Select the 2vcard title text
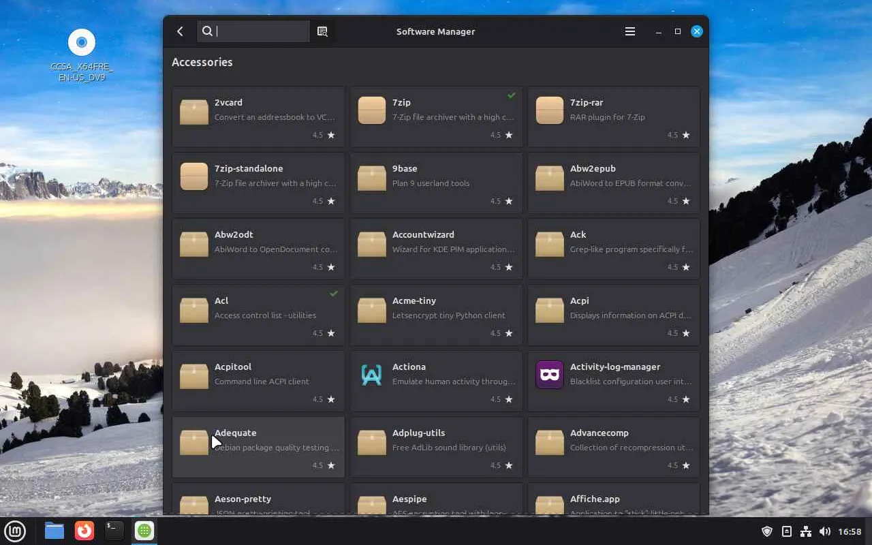Viewport: 872px width, 545px height. point(228,102)
